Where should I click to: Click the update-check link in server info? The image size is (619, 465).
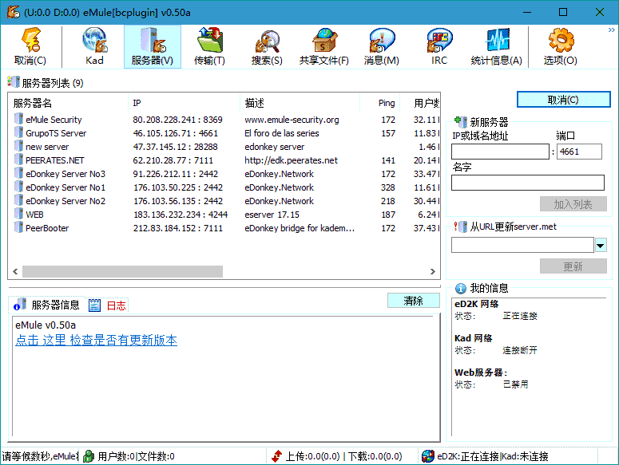click(x=96, y=341)
